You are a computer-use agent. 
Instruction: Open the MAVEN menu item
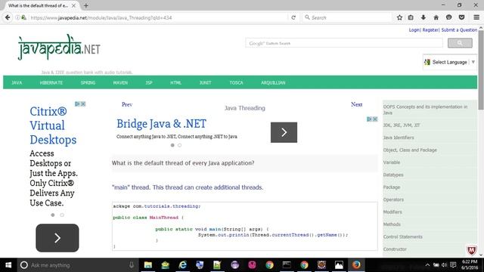(120, 82)
